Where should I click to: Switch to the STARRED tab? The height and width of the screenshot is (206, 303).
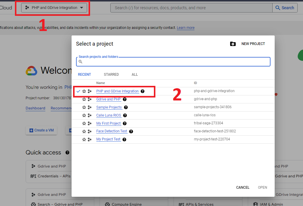point(111,75)
